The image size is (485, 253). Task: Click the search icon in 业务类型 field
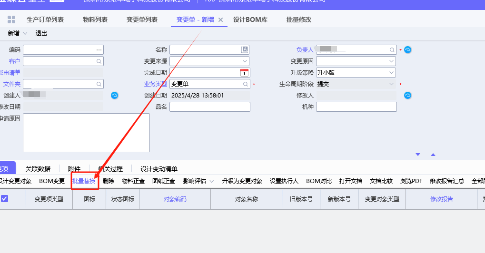point(246,84)
